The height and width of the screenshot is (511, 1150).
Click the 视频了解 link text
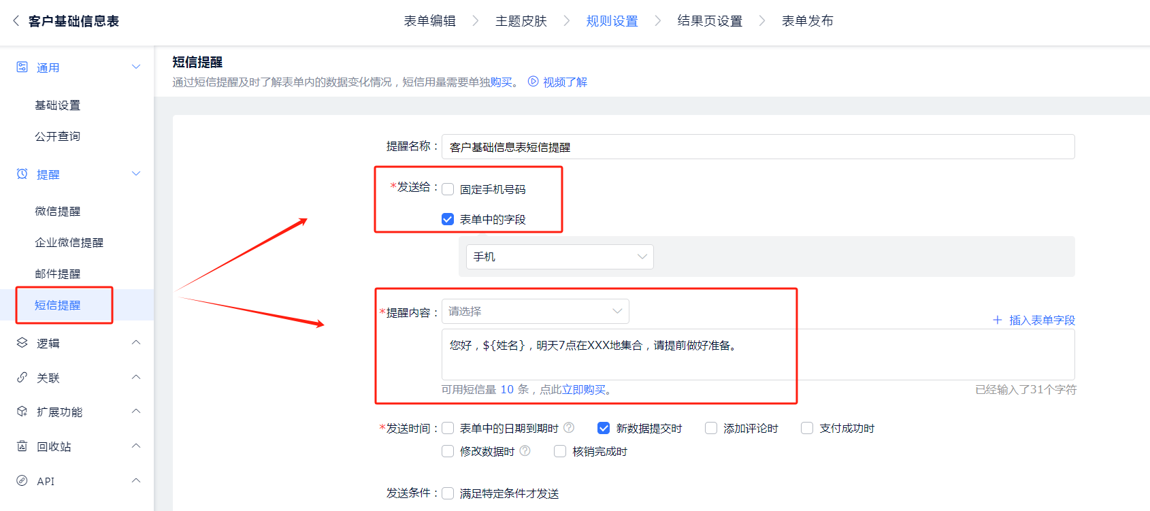click(x=565, y=82)
